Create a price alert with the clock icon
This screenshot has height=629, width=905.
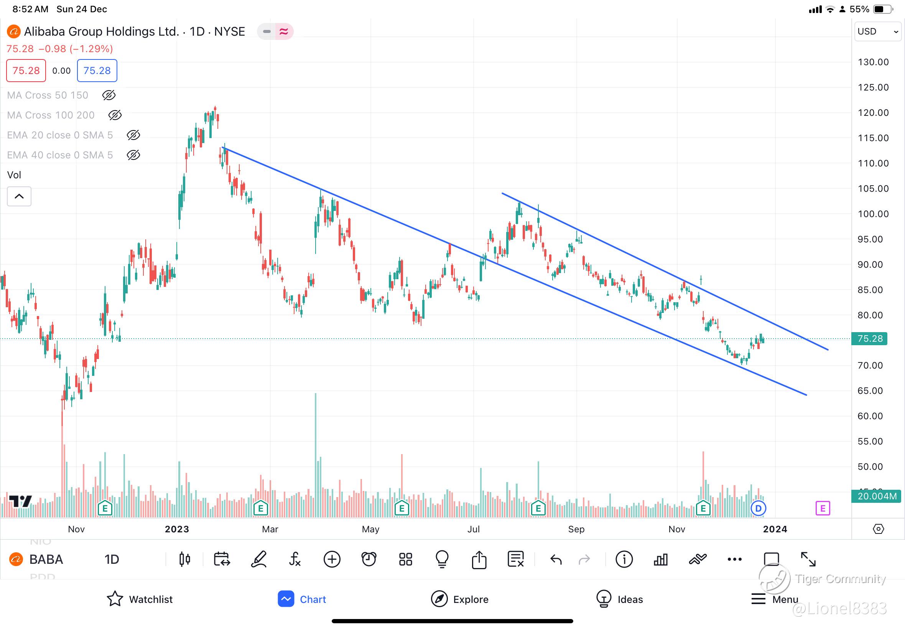click(369, 559)
